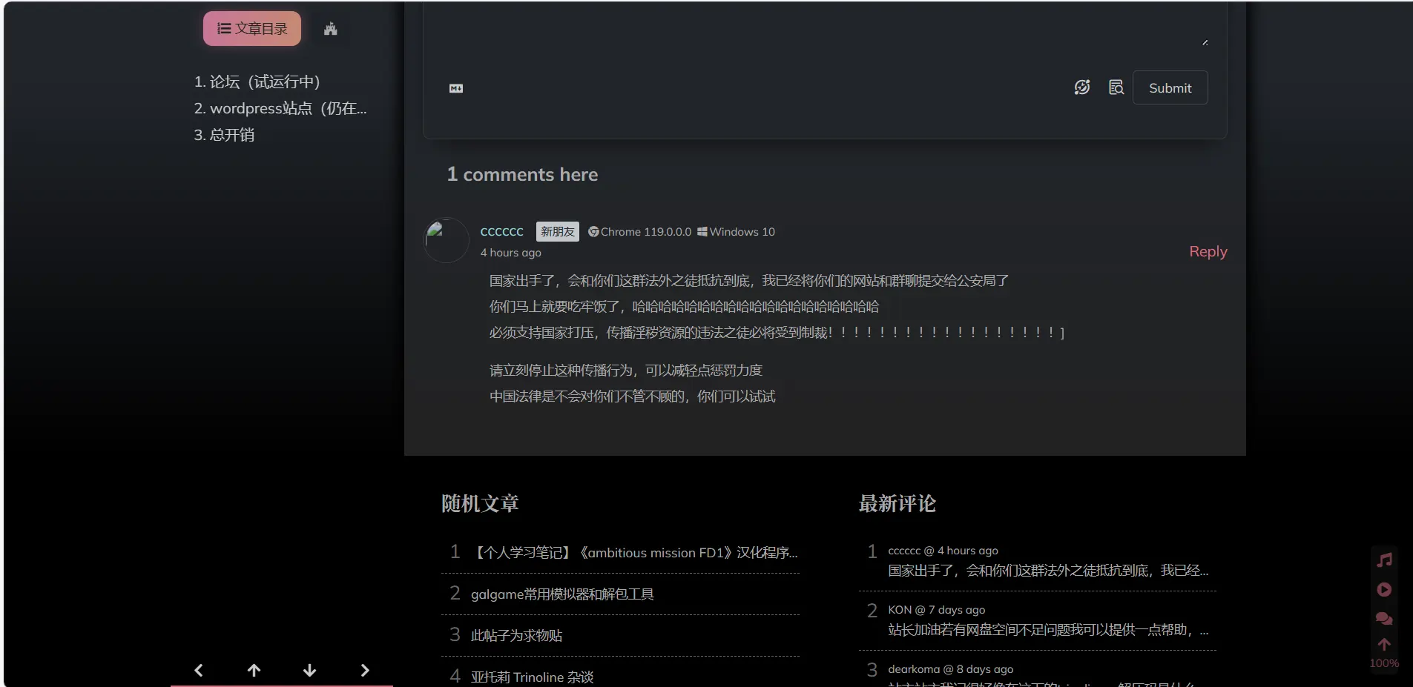Click the preview icon beside Submit

(x=1116, y=87)
